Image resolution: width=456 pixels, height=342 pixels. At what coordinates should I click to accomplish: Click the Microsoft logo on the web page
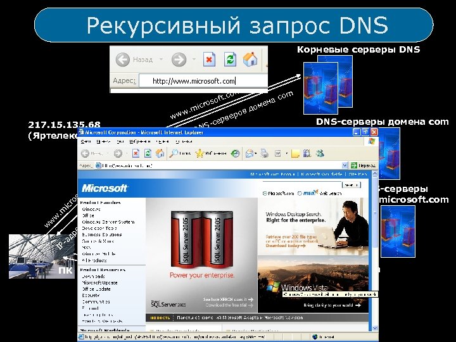[x=104, y=188]
